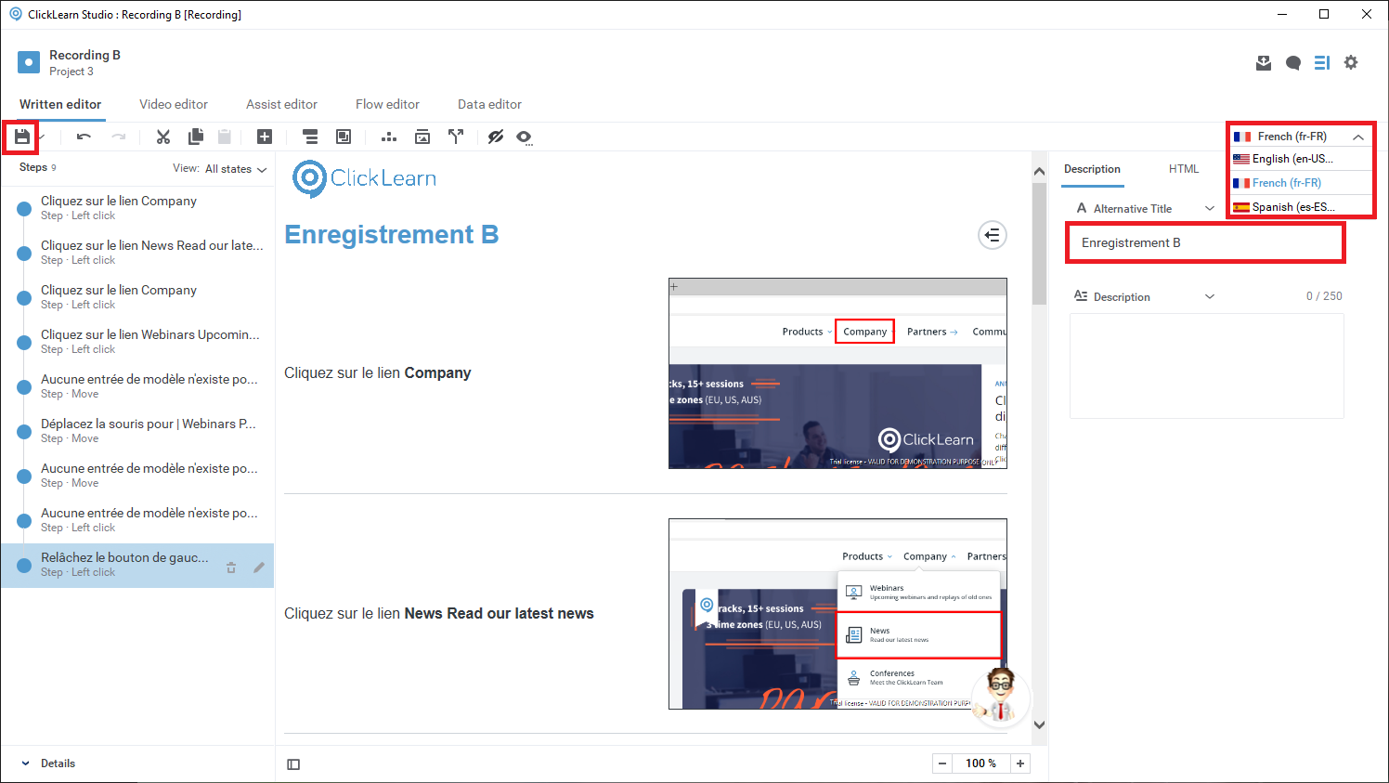Edit the Relâchez le bouton step with pencil
1389x783 pixels.
[x=259, y=568]
